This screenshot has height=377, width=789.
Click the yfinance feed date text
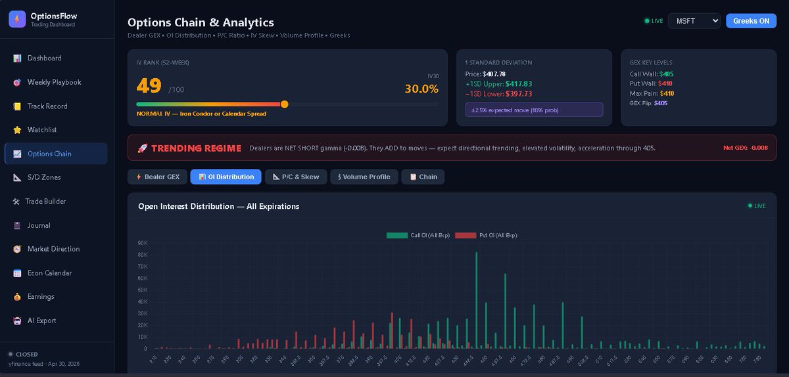43,363
